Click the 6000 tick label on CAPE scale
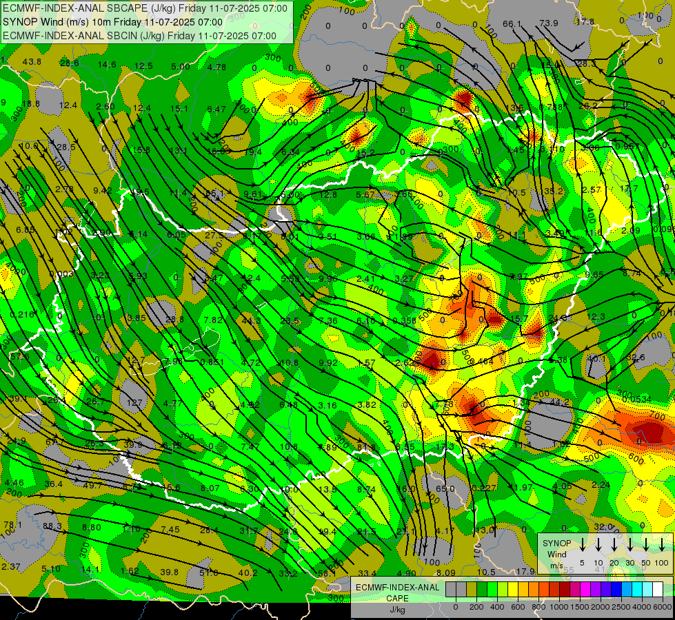Image resolution: width=675 pixels, height=620 pixels. 663,607
